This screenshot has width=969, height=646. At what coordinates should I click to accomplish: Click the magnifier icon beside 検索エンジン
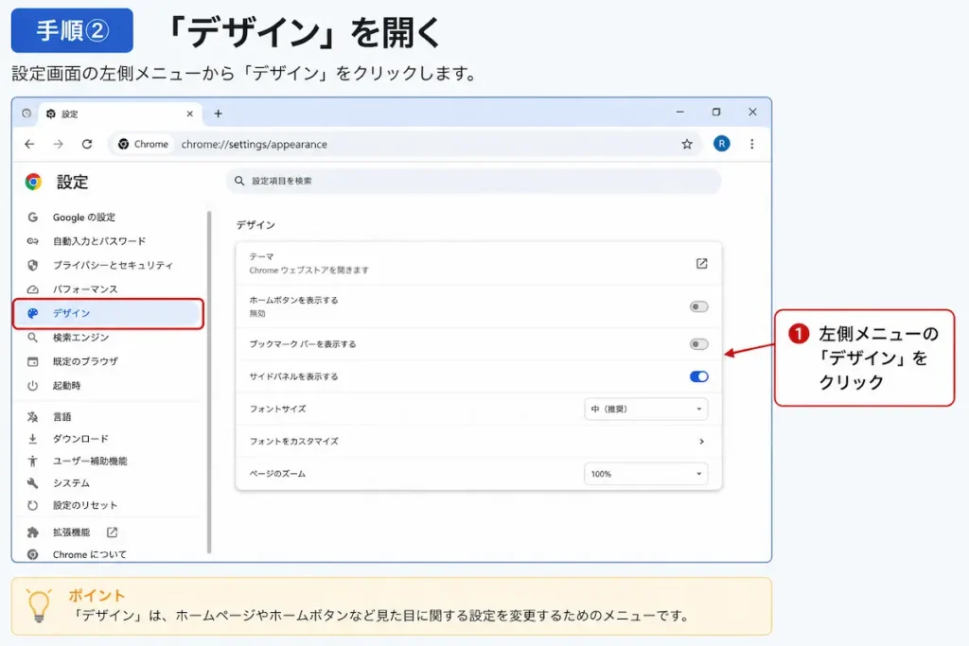pyautogui.click(x=33, y=338)
